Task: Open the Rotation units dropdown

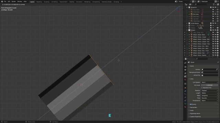Action: click(x=210, y=91)
